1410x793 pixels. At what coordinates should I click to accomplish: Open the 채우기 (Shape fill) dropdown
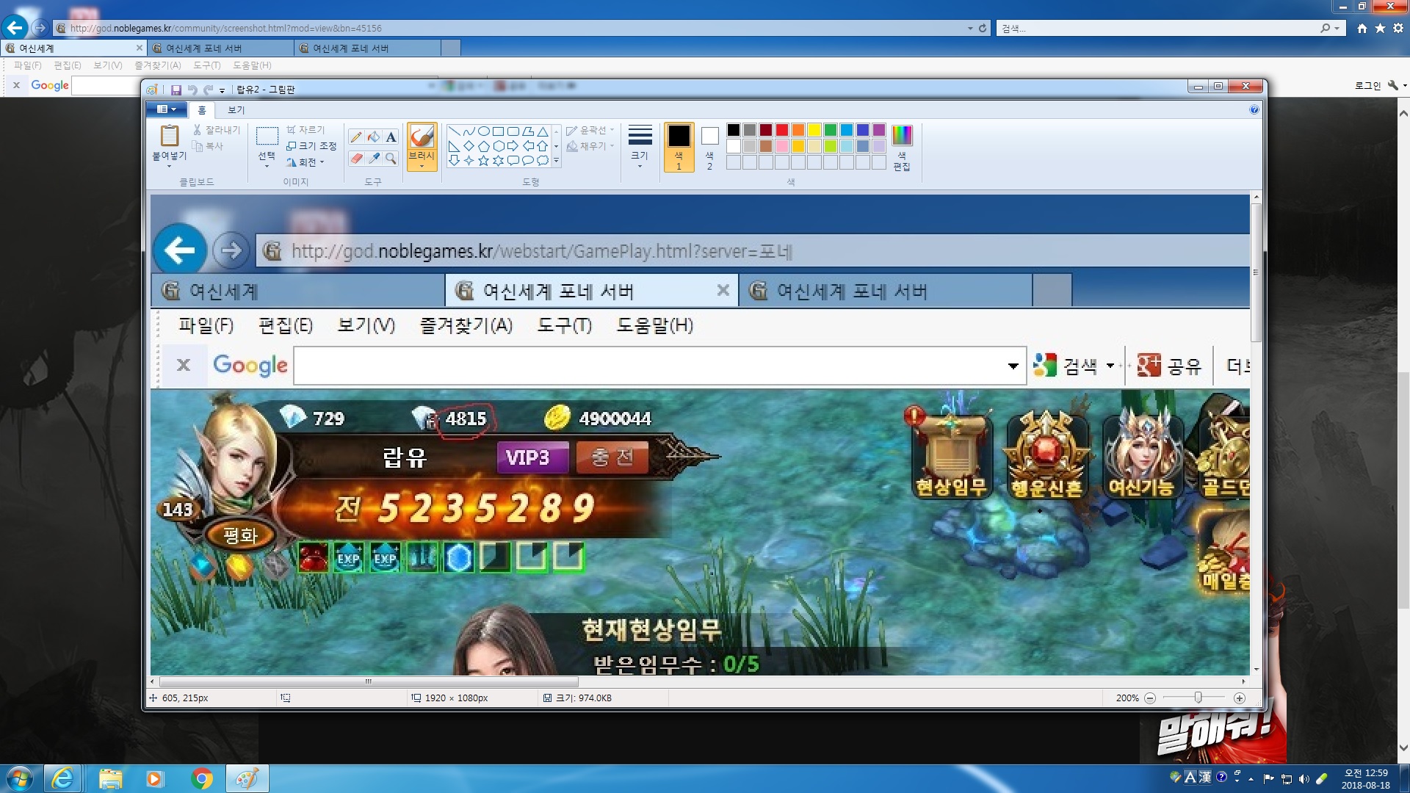(590, 146)
